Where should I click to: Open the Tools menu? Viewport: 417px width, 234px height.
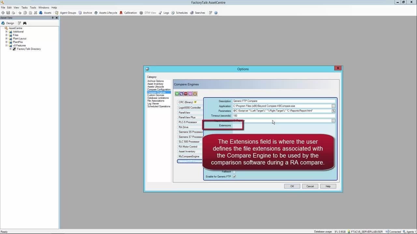point(33,7)
